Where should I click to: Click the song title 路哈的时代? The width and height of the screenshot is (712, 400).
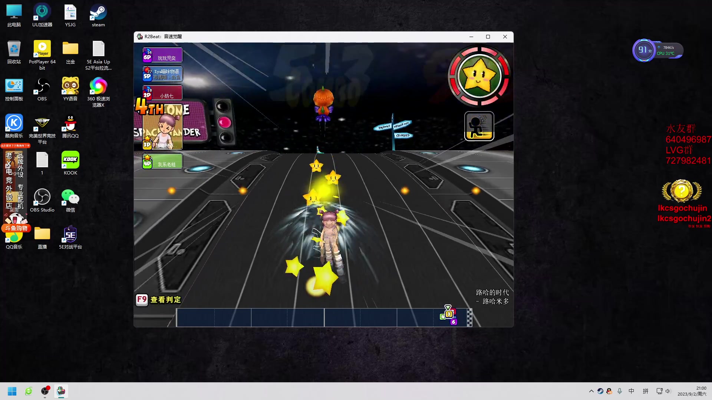(492, 293)
